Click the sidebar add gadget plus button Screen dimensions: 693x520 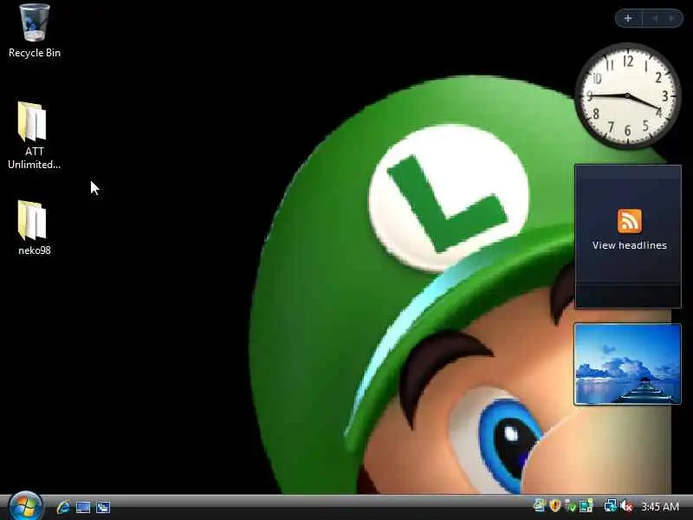pyautogui.click(x=628, y=18)
